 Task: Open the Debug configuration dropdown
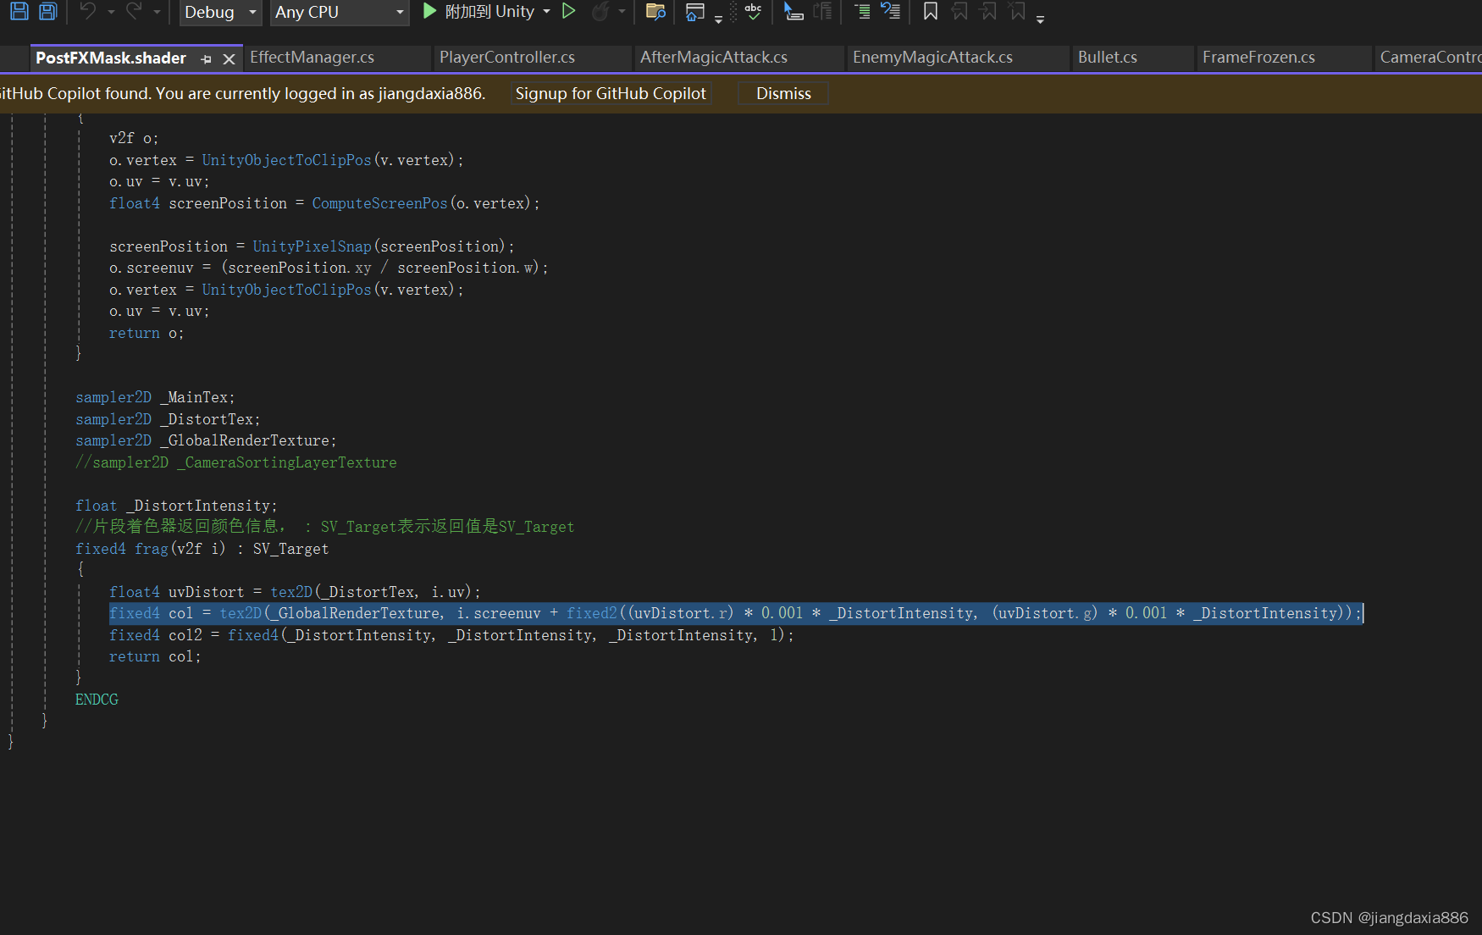click(220, 12)
